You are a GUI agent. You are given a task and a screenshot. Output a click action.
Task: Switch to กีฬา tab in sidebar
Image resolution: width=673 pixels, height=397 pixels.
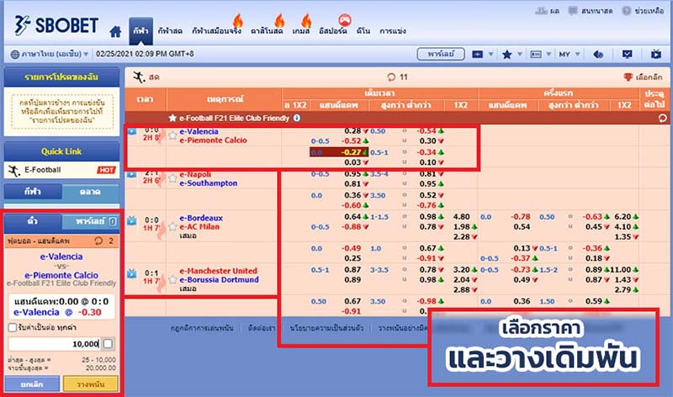33,192
